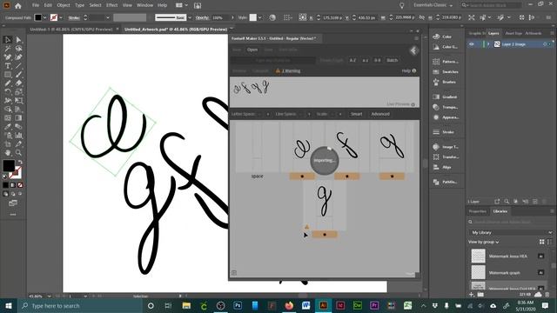The image size is (557, 313).
Task: Select the Eyedropper tool
Action: [x=8, y=127]
